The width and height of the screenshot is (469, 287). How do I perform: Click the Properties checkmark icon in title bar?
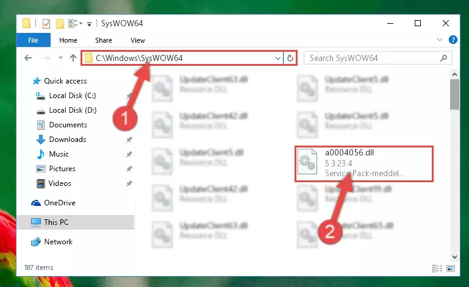pos(46,24)
